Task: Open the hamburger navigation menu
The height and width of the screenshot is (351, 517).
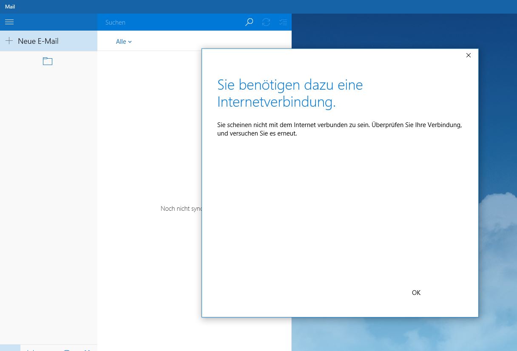Action: pos(9,22)
